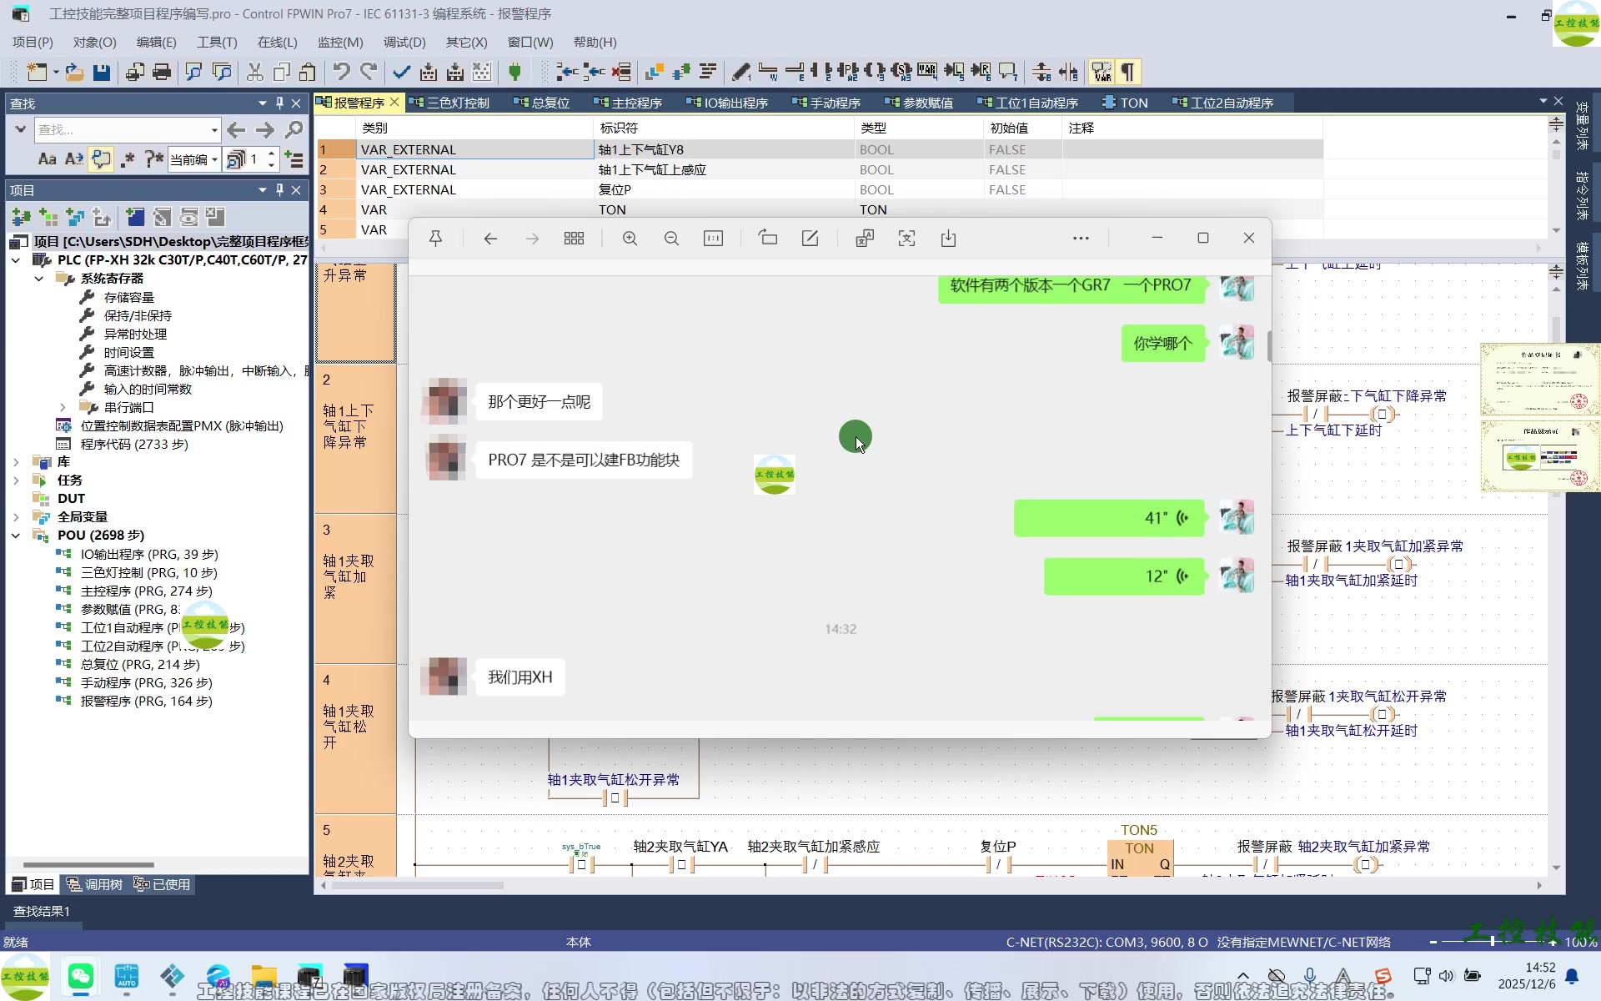Expand the 串行端口 tree node
Screen dimensions: 1601x1001
pyautogui.click(x=63, y=407)
